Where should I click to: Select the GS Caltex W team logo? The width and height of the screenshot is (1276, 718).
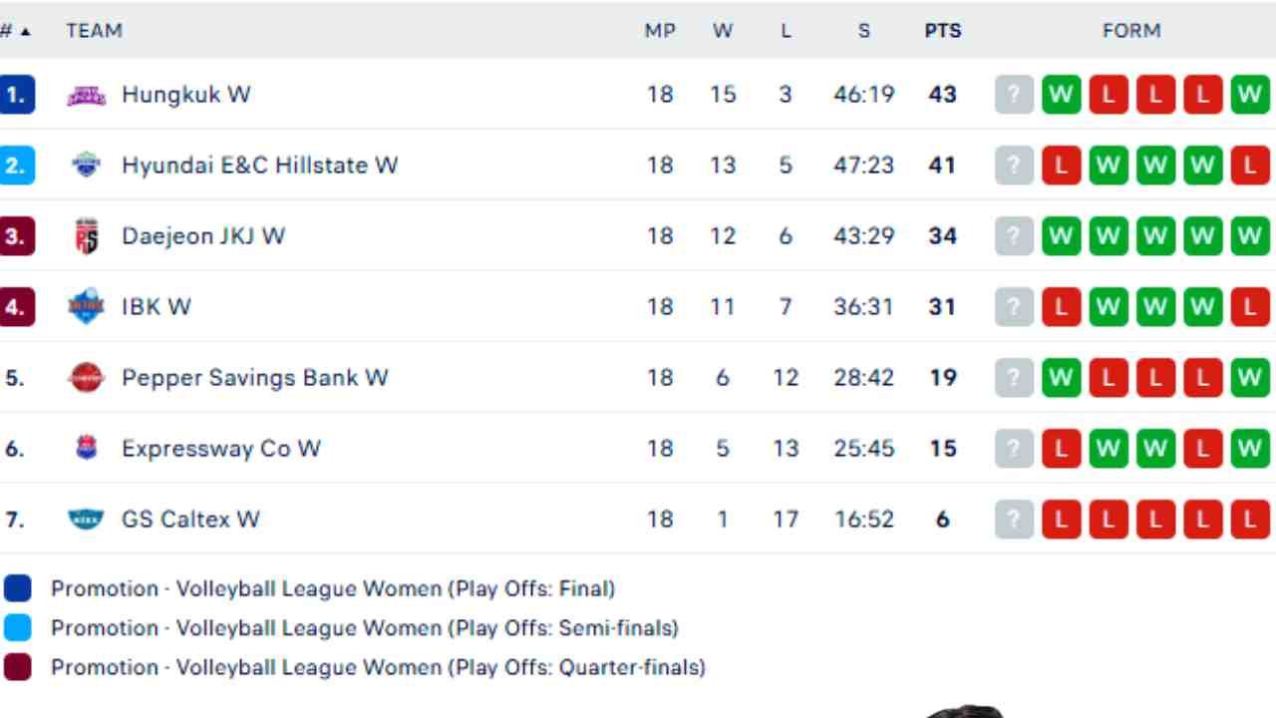pyautogui.click(x=87, y=519)
